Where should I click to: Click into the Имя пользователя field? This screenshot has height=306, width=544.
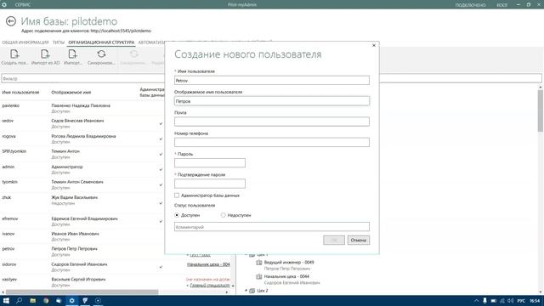point(272,81)
